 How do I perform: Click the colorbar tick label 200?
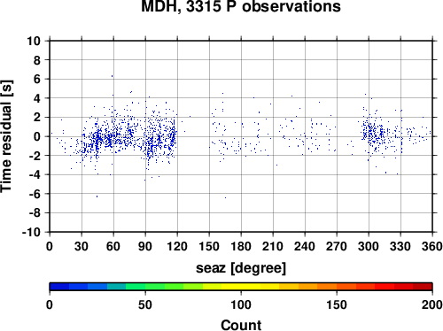click(432, 304)
